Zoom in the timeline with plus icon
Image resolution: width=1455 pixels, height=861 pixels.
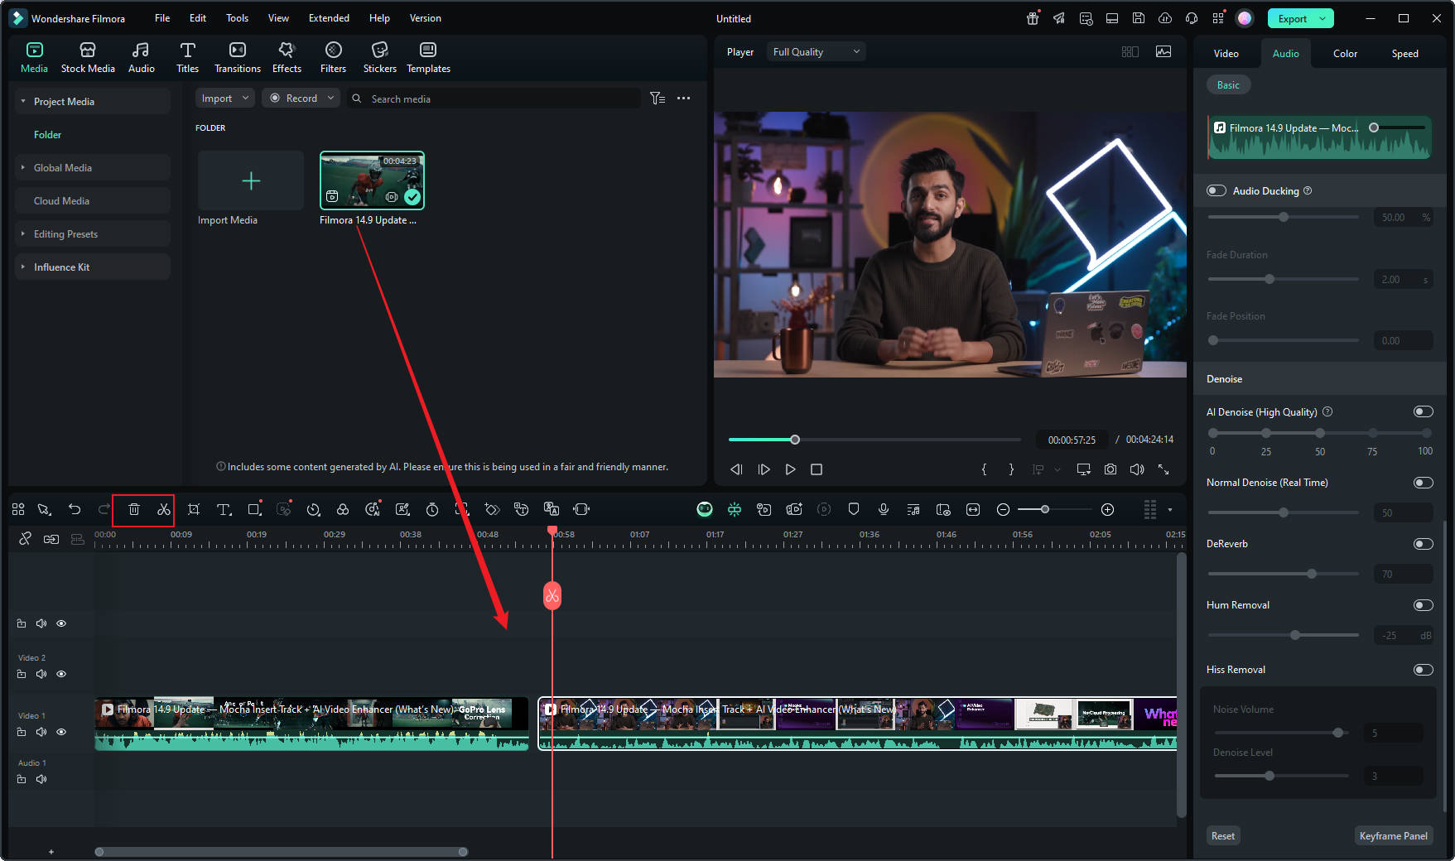tap(1108, 510)
